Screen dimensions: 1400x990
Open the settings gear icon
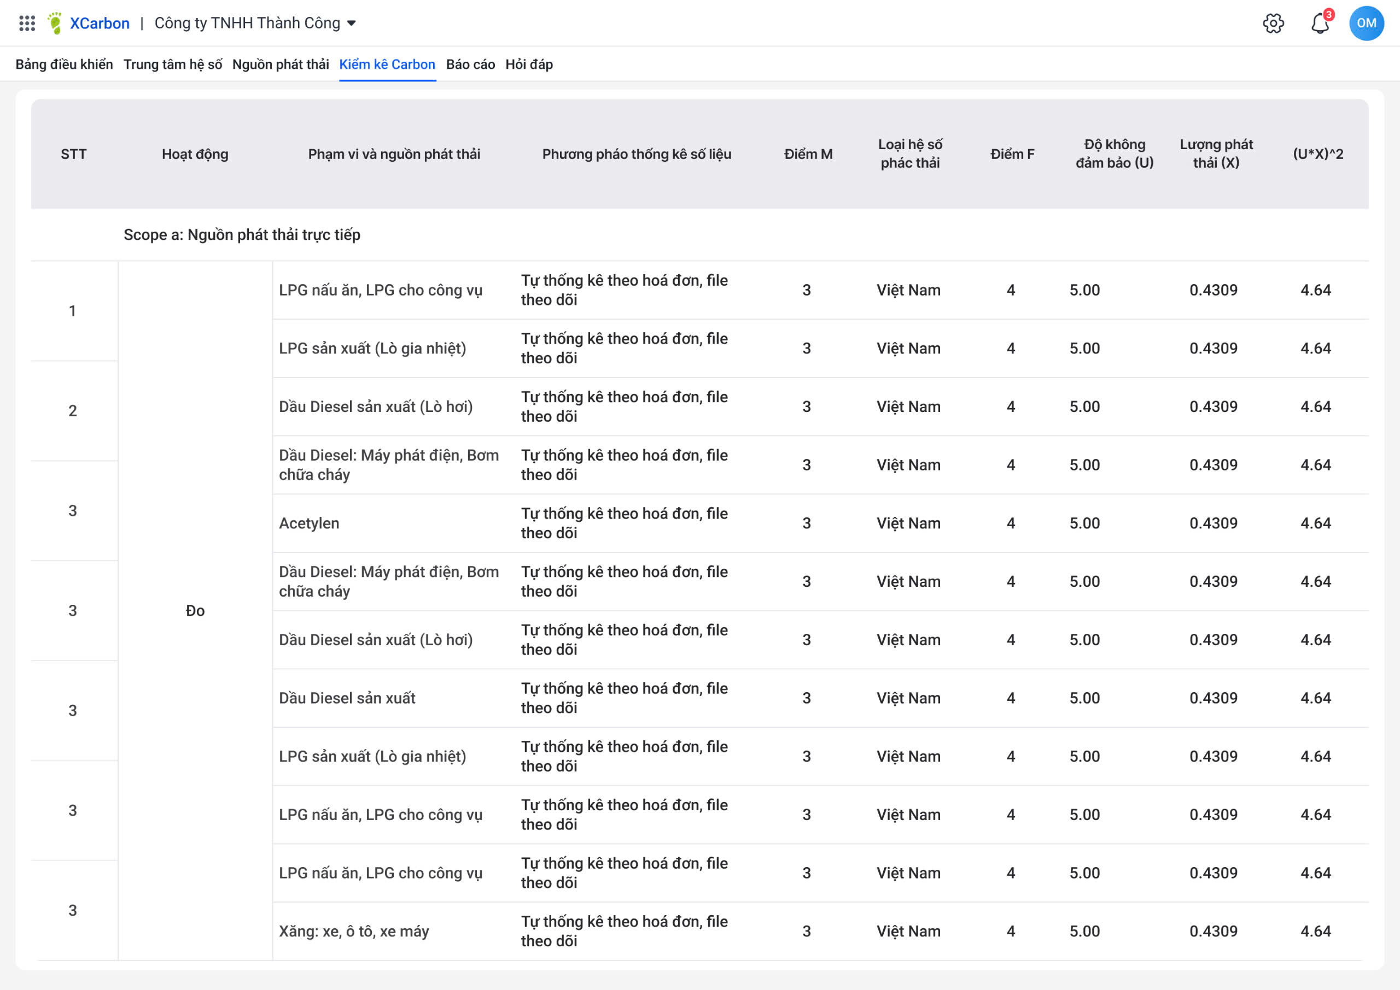coord(1273,23)
